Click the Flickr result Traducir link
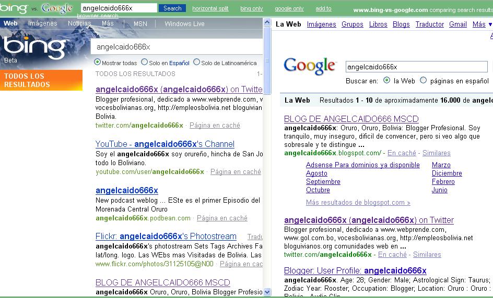 [x=255, y=237]
